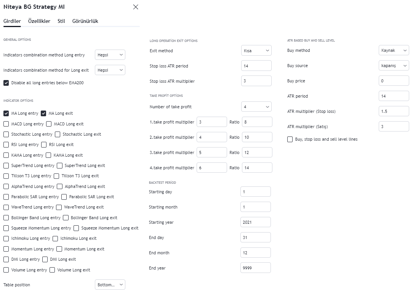
Task: Select the Görünürlük tab
Action: [x=85, y=21]
